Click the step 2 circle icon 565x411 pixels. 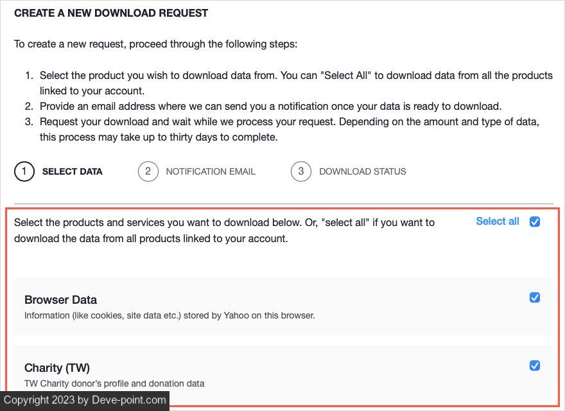coord(148,171)
